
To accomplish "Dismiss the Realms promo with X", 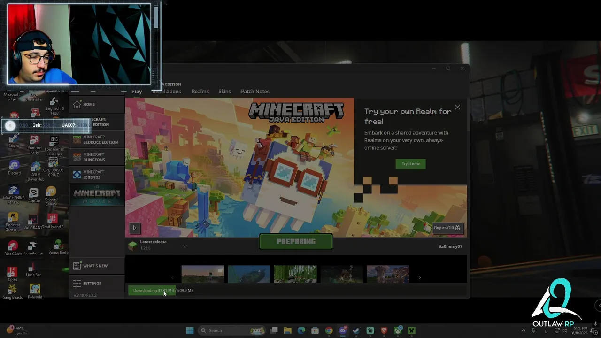I will [457, 107].
